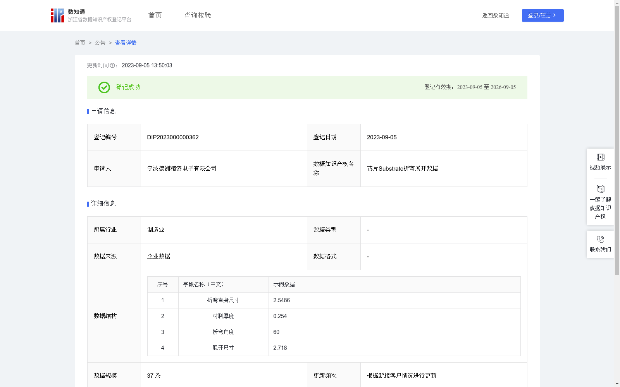Go to the 首页 nav menu item
The image size is (620, 387).
(x=155, y=15)
